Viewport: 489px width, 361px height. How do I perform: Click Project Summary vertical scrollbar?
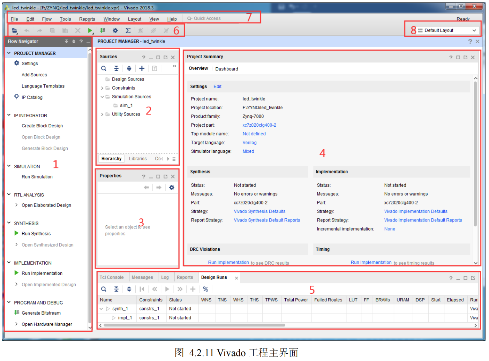(x=475, y=153)
